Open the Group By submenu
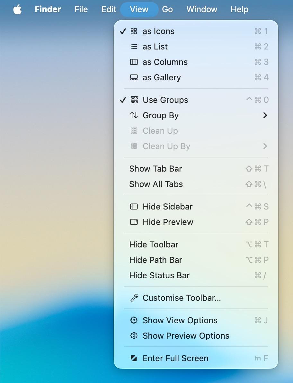The width and height of the screenshot is (293, 383). coord(161,115)
